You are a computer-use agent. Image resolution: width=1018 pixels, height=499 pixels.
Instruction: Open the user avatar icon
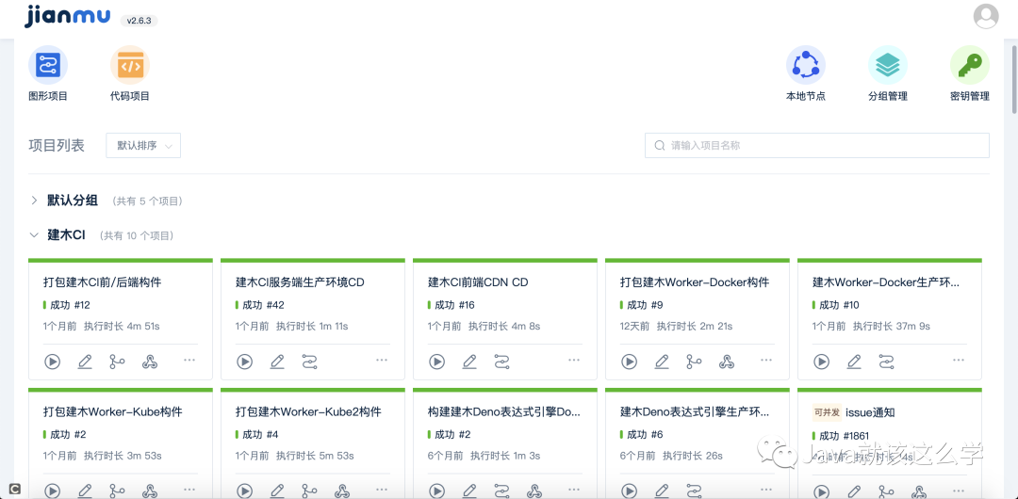coord(986,16)
